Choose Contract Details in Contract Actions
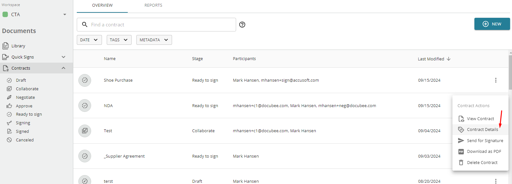 click(480, 129)
